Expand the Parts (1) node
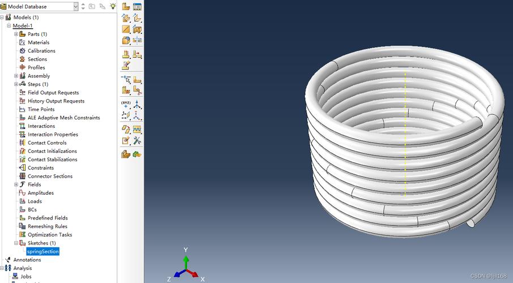 pos(16,34)
